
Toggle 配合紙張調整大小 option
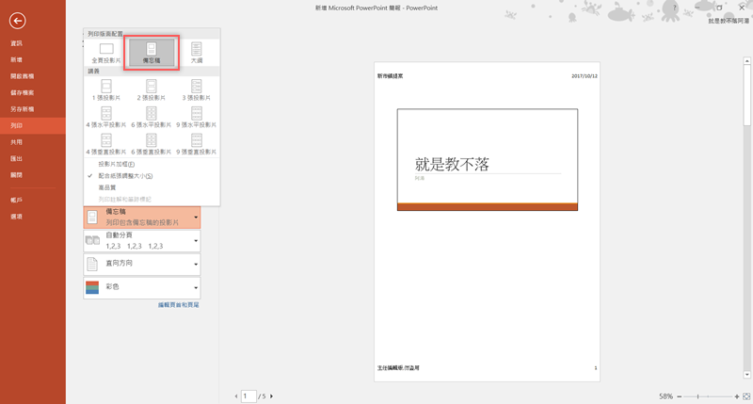[x=125, y=176]
